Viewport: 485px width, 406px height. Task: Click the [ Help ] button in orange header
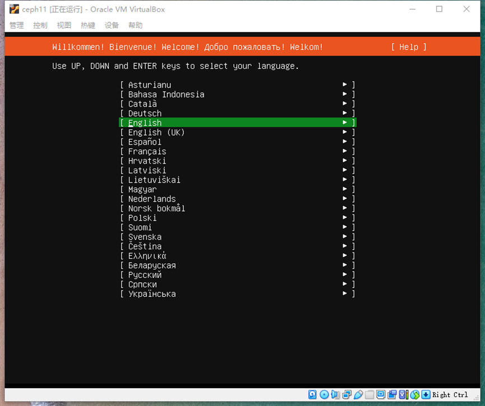coord(409,47)
